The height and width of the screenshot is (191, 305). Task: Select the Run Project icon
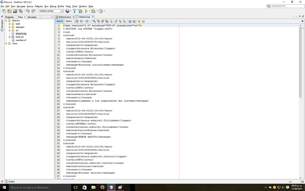point(87,11)
